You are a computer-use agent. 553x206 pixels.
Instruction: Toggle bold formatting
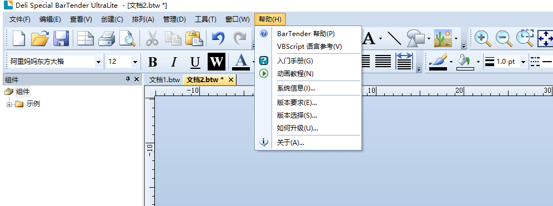(x=152, y=62)
